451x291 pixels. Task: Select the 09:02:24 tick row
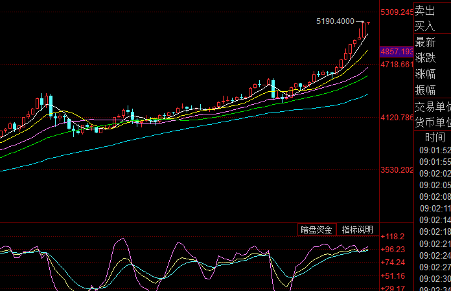[x=435, y=255]
